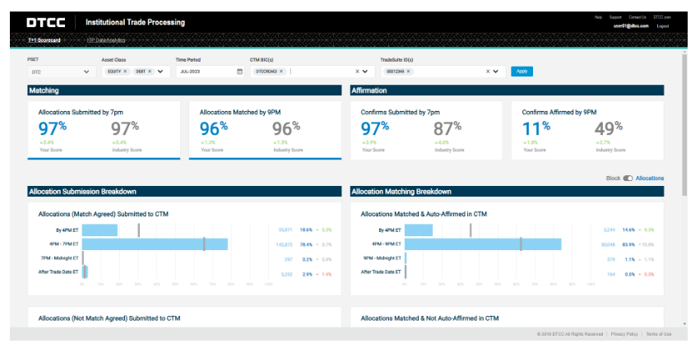
Task: Open the DTCC.com link
Action: 662,17
